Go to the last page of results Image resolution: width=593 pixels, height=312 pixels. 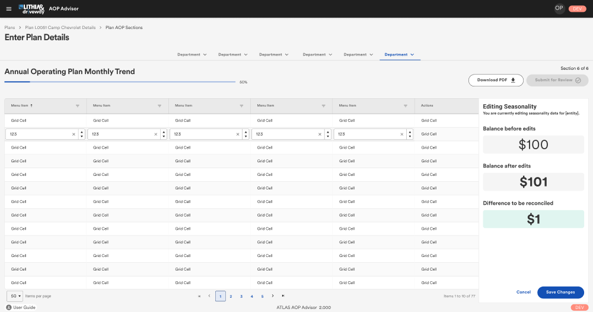tap(283, 296)
